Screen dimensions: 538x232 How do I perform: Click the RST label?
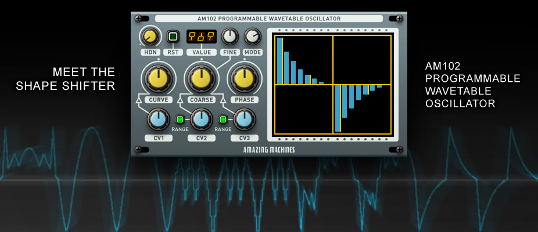[173, 52]
